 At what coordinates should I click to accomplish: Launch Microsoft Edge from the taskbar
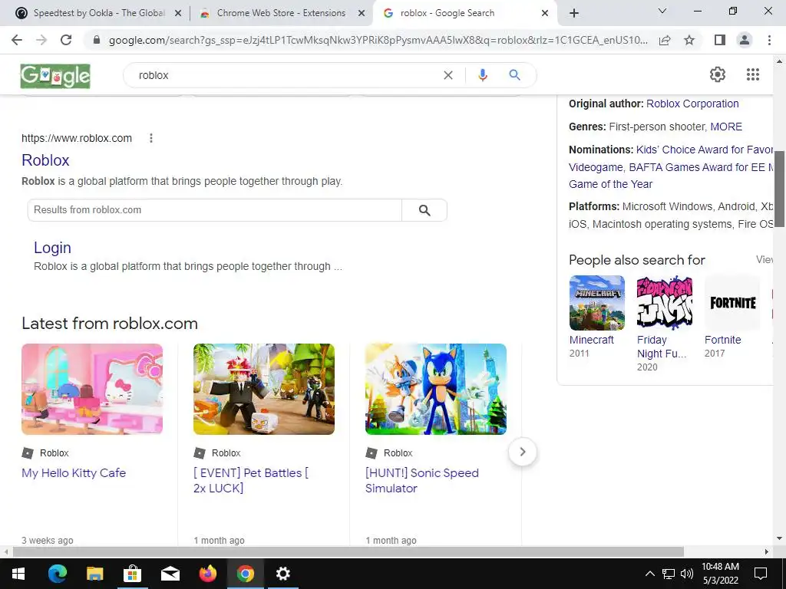pos(57,574)
